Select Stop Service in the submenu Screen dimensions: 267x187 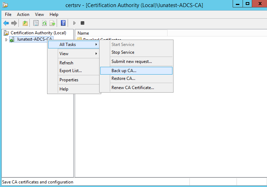pos(136,52)
